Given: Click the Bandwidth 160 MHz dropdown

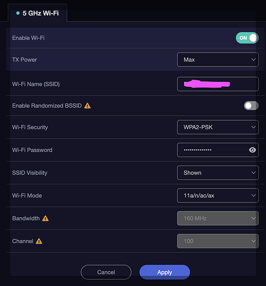Looking at the screenshot, I should [218, 219].
